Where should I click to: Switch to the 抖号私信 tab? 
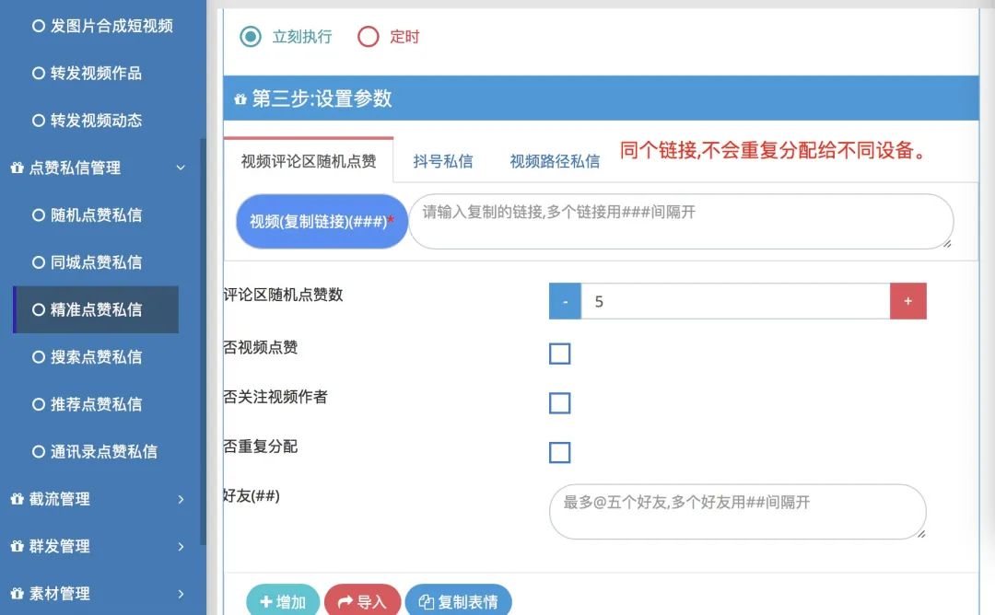pos(443,162)
